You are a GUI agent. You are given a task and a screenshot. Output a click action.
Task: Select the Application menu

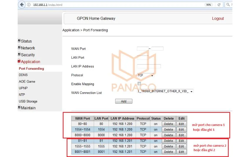tap(31, 62)
